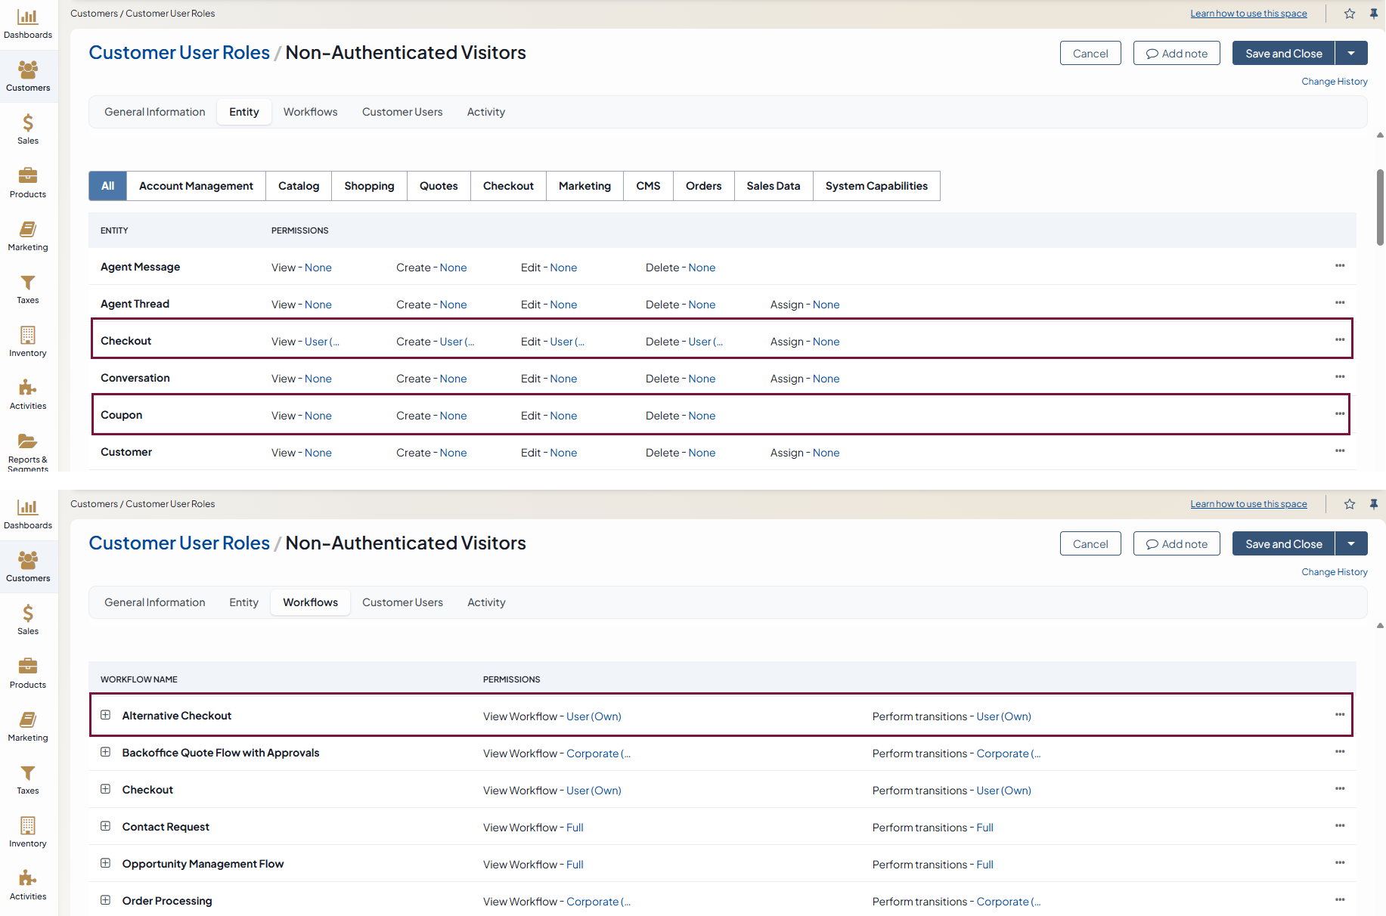Expand the Alternative Checkout workflow row
The width and height of the screenshot is (1386, 916).
pyautogui.click(x=106, y=715)
